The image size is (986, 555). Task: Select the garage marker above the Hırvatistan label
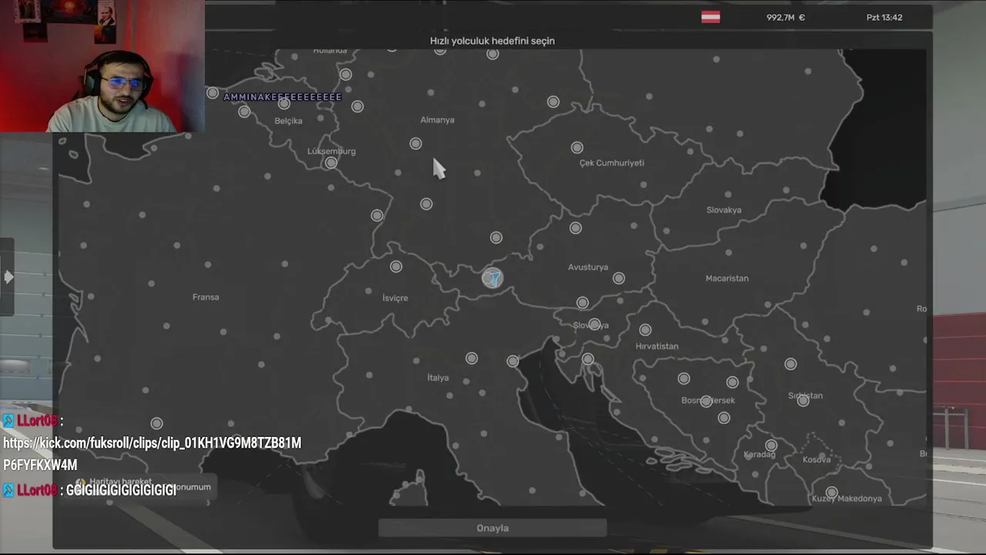tap(645, 330)
